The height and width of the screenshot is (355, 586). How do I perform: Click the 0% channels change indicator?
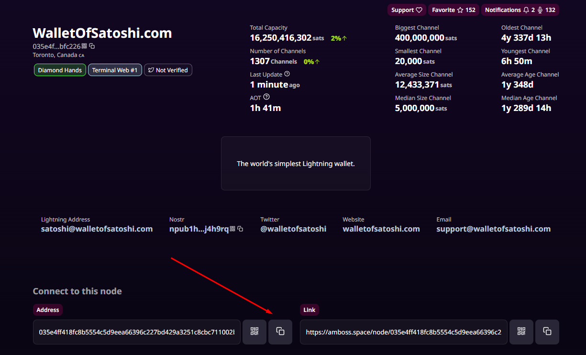(312, 62)
